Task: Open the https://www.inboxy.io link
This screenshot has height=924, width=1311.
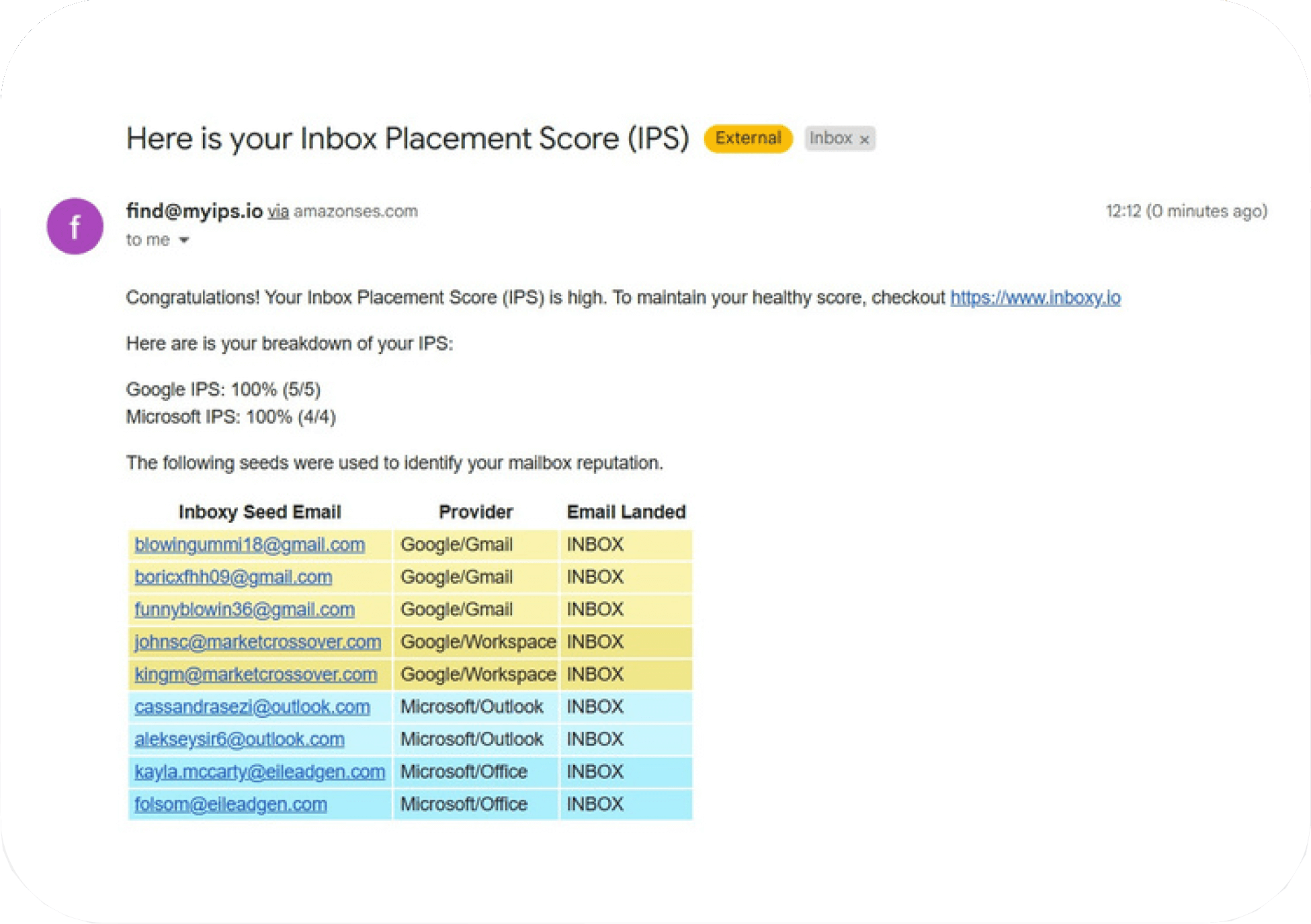Action: pyautogui.click(x=1035, y=297)
